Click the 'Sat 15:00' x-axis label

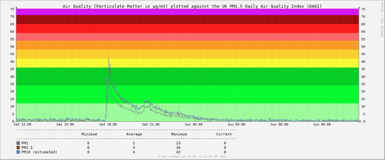pyautogui.click(x=65, y=124)
